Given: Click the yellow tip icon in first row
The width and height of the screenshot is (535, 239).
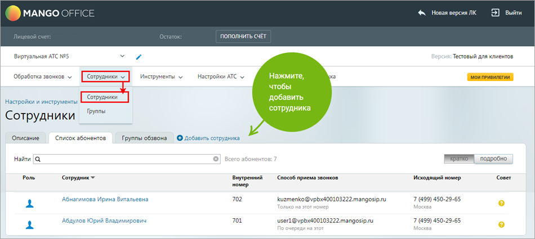Looking at the screenshot, I should point(501,203).
